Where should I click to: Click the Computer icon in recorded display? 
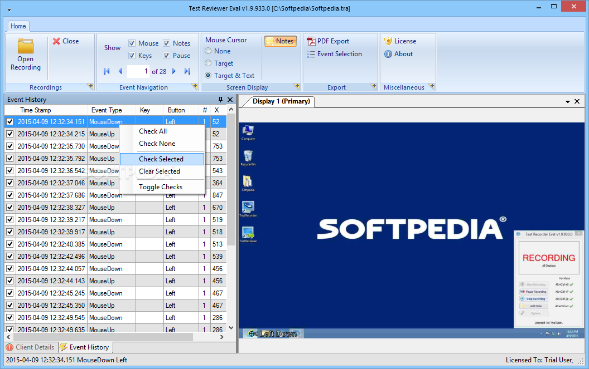click(248, 132)
